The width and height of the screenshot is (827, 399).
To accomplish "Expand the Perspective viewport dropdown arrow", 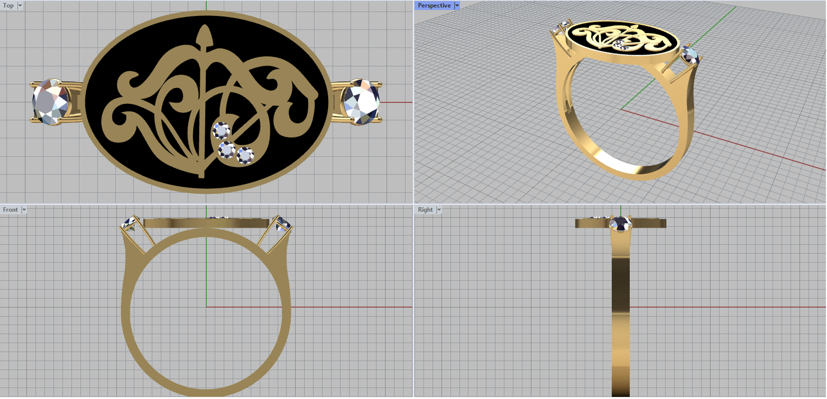I will pyautogui.click(x=457, y=6).
